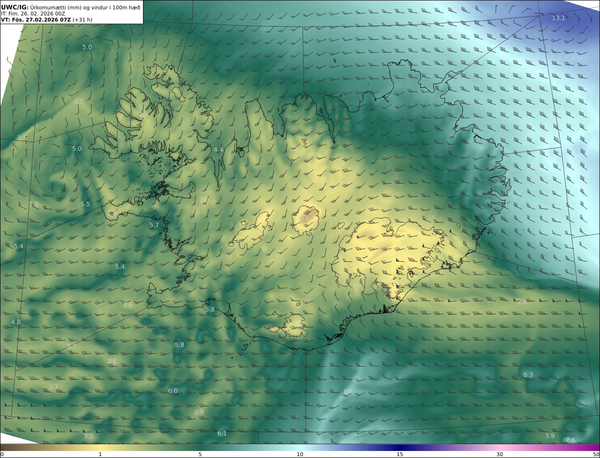The image size is (600, 458).
Task: Click the 15 tick on the colorbar
Action: (x=400, y=454)
